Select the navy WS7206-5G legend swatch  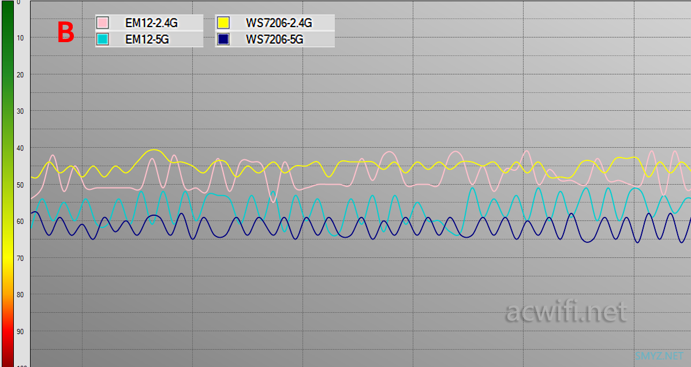[223, 39]
